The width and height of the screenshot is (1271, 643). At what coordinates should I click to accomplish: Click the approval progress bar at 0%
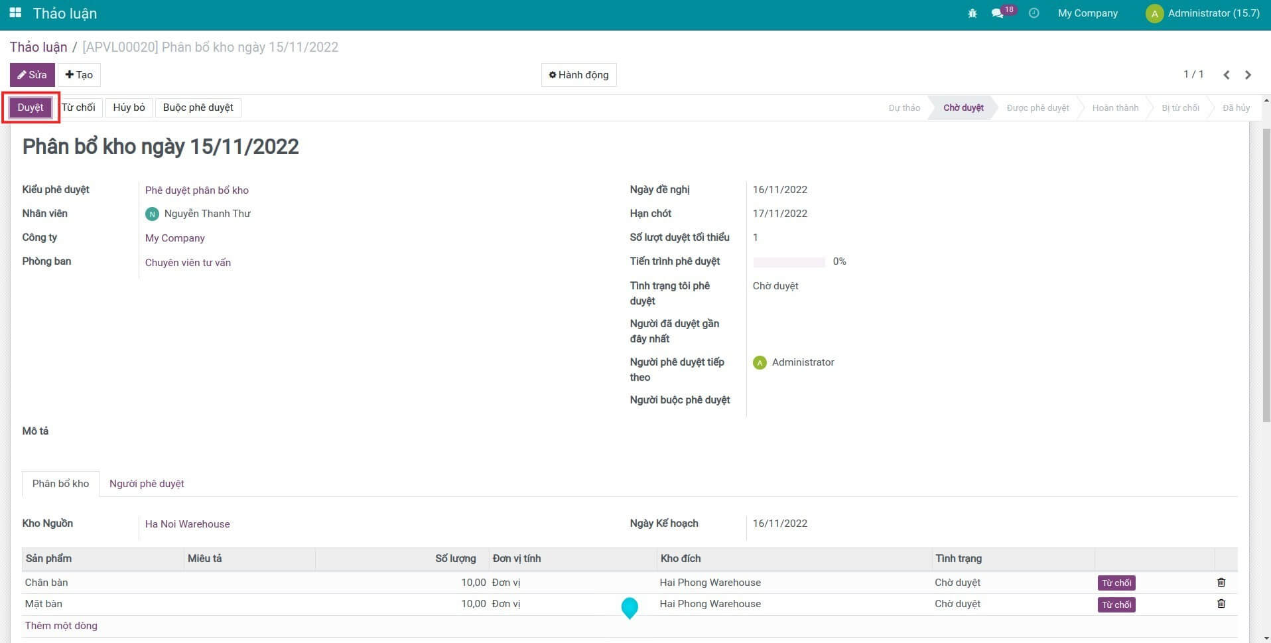[789, 262]
